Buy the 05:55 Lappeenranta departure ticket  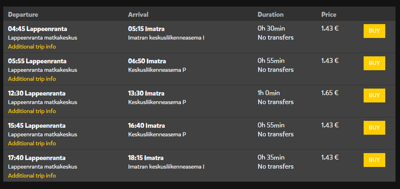374,63
